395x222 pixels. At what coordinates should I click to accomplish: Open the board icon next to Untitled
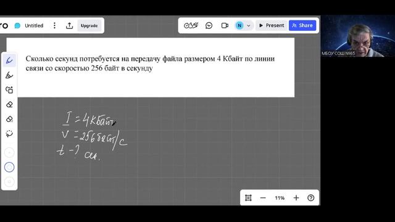pos(17,26)
